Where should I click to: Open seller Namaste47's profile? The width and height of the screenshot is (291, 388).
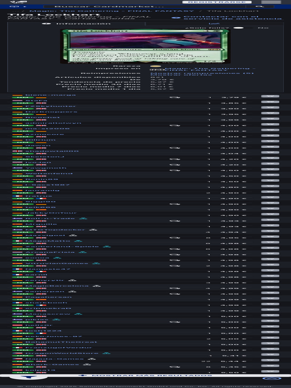click(x=48, y=269)
